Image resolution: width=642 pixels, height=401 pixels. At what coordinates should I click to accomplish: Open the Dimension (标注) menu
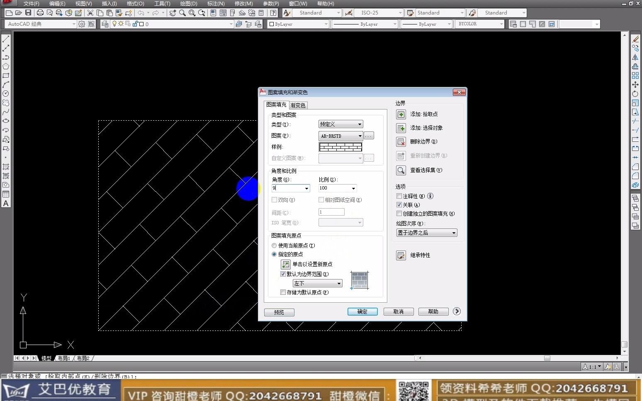(216, 3)
